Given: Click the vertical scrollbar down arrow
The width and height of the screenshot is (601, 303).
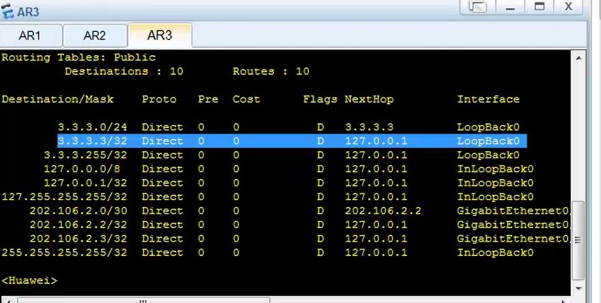Looking at the screenshot, I should pos(578,289).
